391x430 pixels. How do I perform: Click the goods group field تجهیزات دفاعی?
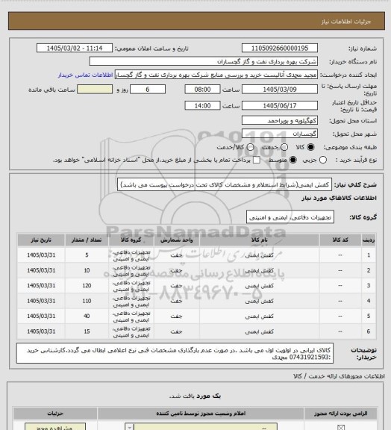coord(290,217)
